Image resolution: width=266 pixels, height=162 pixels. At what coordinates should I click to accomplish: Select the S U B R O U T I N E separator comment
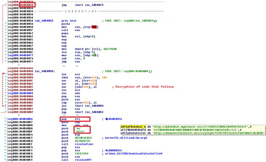[x=81, y=11]
